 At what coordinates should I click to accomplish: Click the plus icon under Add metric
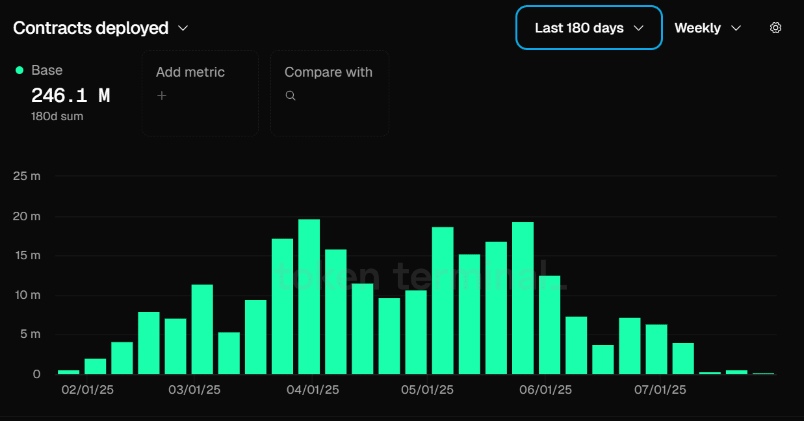[162, 96]
